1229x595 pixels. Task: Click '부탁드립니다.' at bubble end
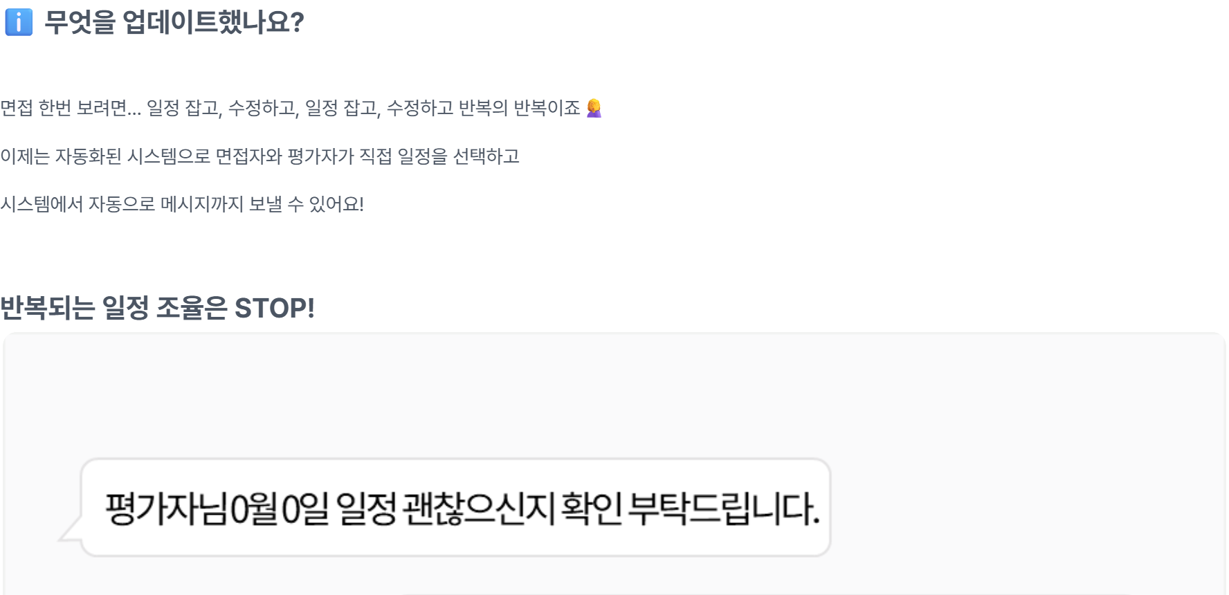[725, 509]
